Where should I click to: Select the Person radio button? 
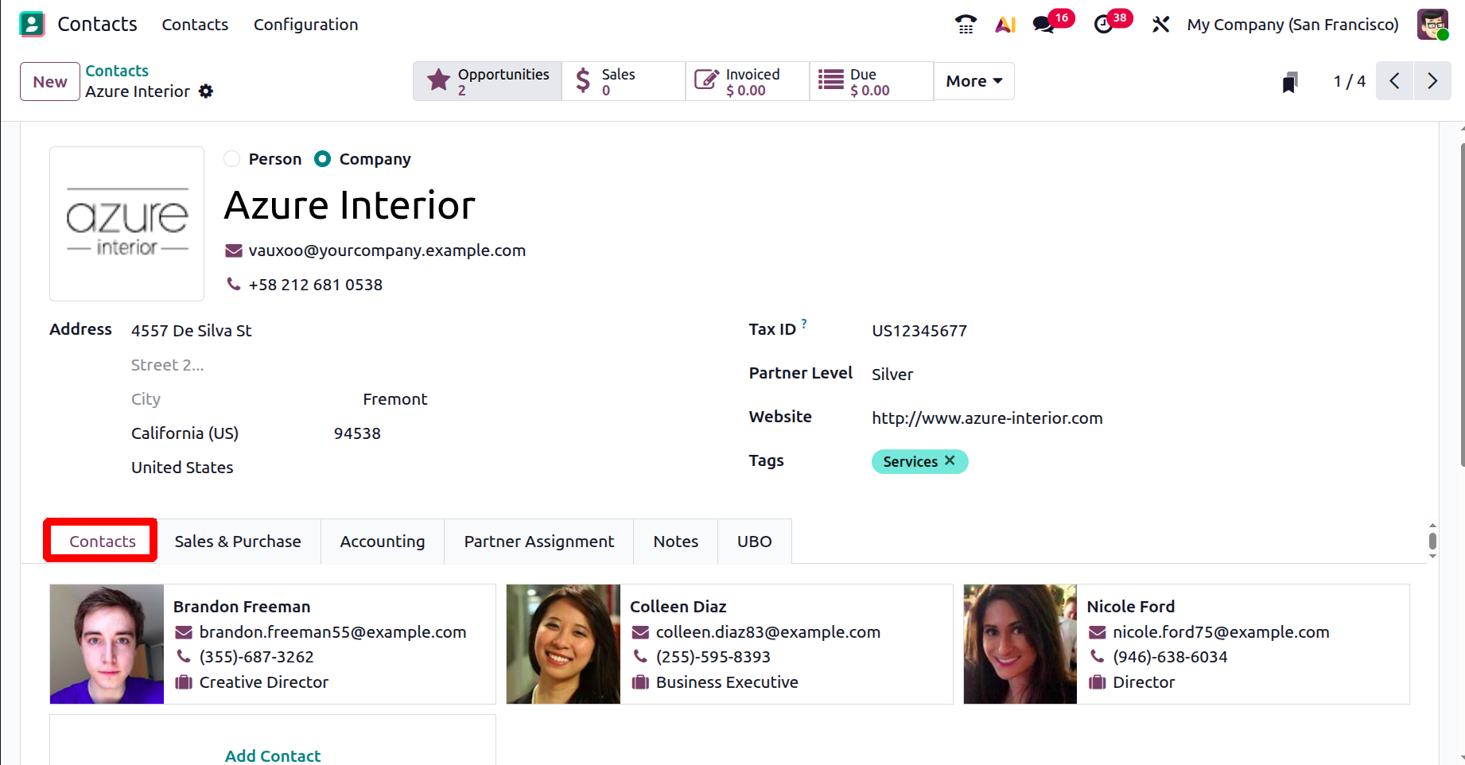[232, 159]
